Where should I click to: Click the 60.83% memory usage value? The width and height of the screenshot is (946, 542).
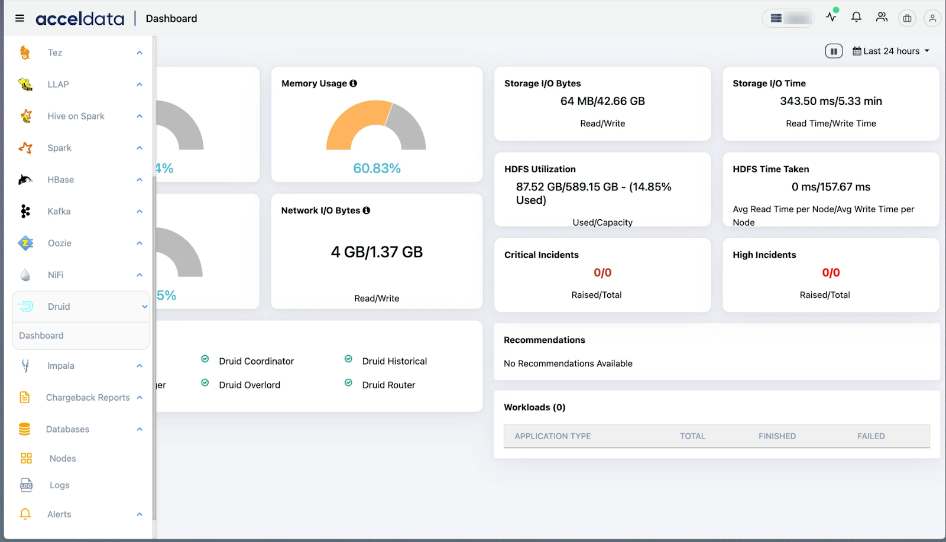click(x=377, y=168)
